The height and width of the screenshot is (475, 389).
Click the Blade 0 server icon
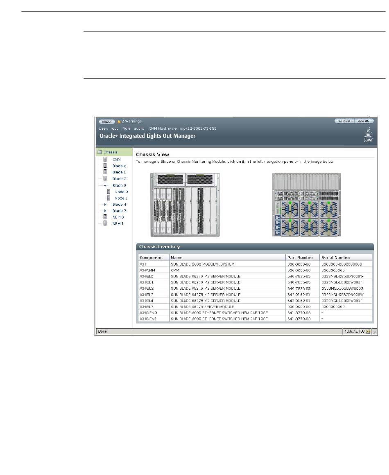(105, 166)
